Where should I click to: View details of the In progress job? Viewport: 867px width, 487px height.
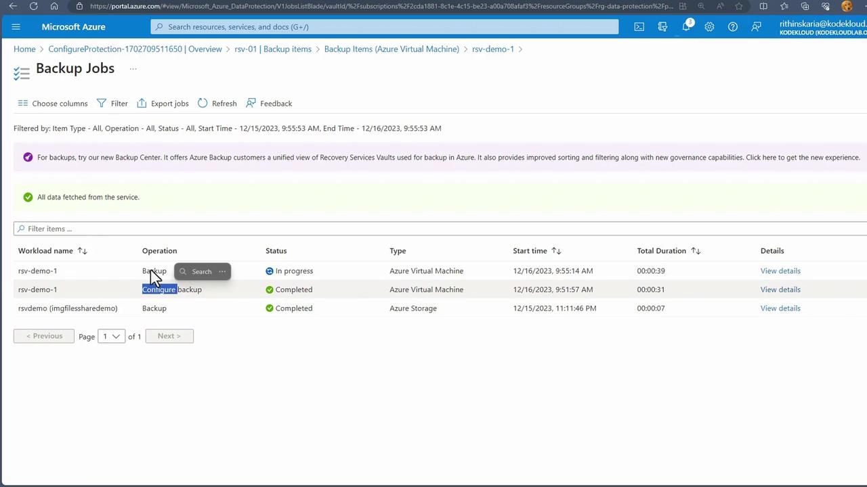(x=780, y=271)
